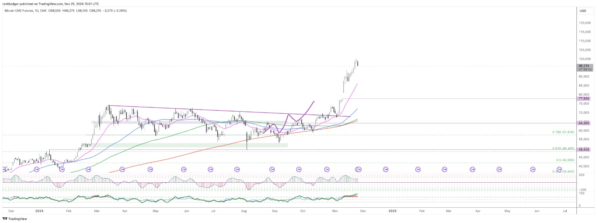Open the rollover event marker in late April 2024
Viewport: 597px width, 223px height.
150,169
